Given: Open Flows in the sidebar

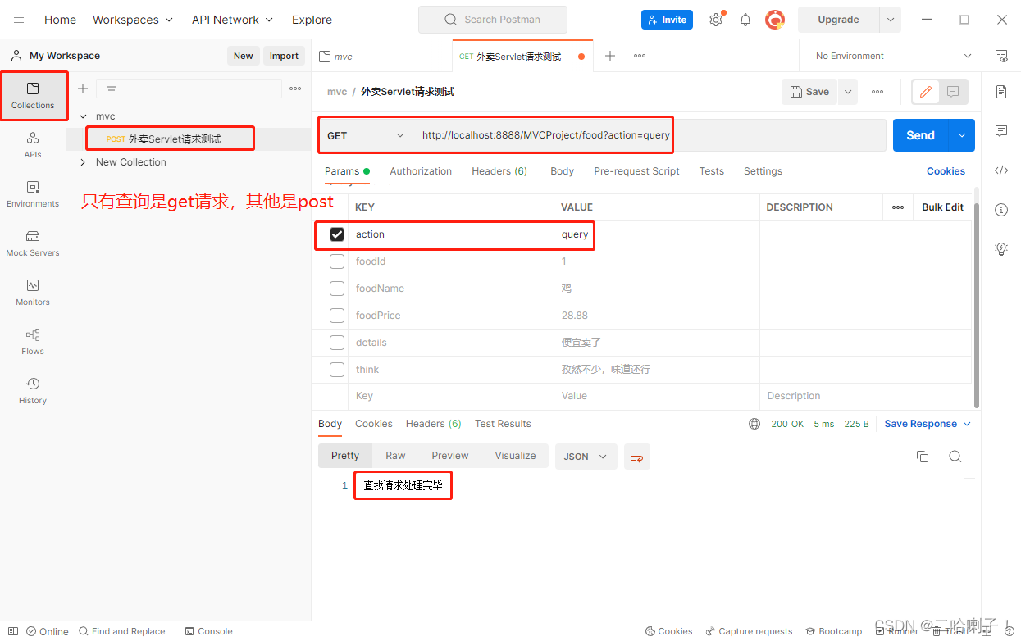Looking at the screenshot, I should pyautogui.click(x=33, y=342).
